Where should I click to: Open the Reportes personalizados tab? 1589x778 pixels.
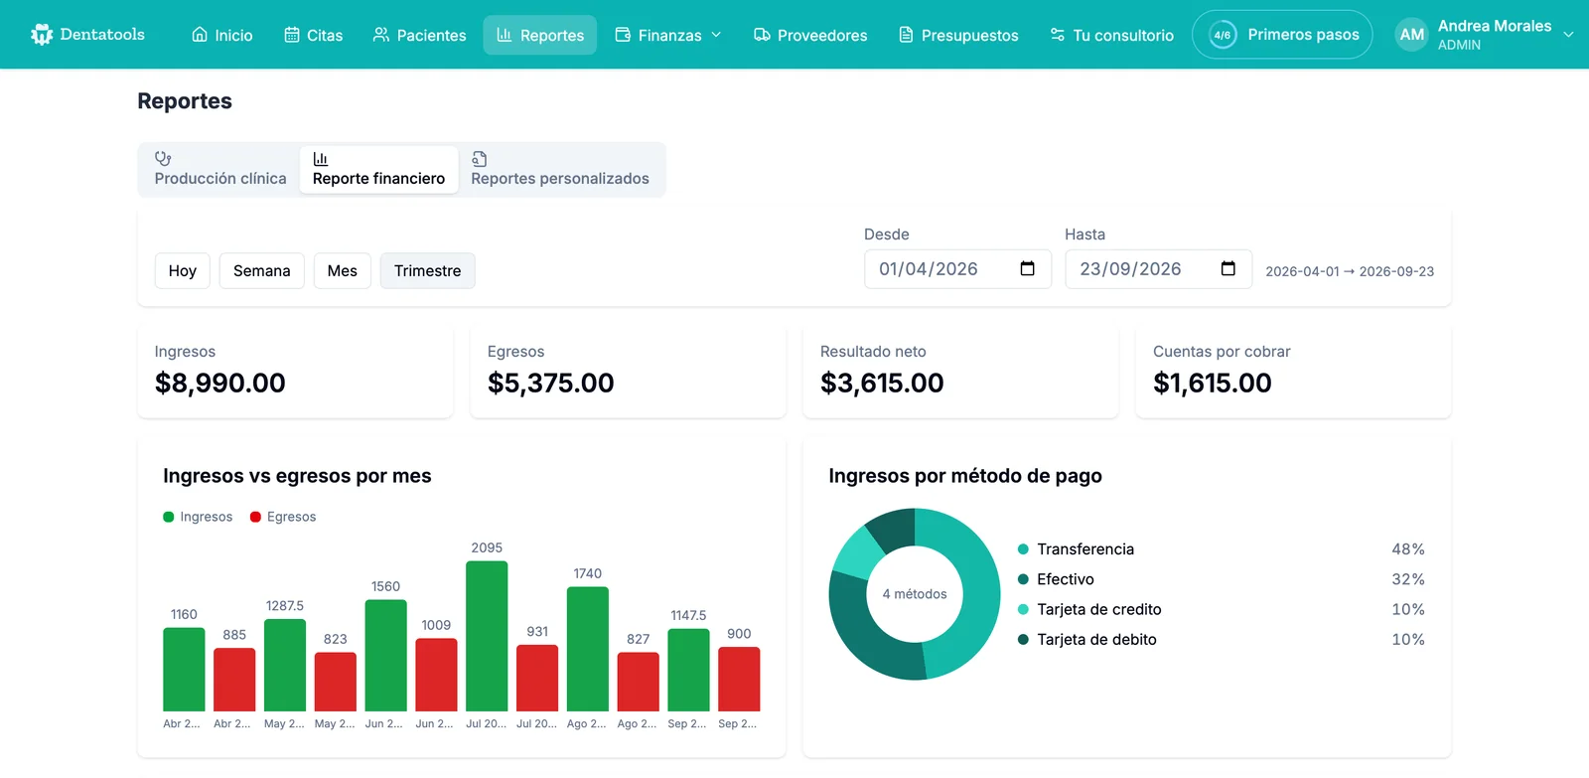pyautogui.click(x=560, y=169)
